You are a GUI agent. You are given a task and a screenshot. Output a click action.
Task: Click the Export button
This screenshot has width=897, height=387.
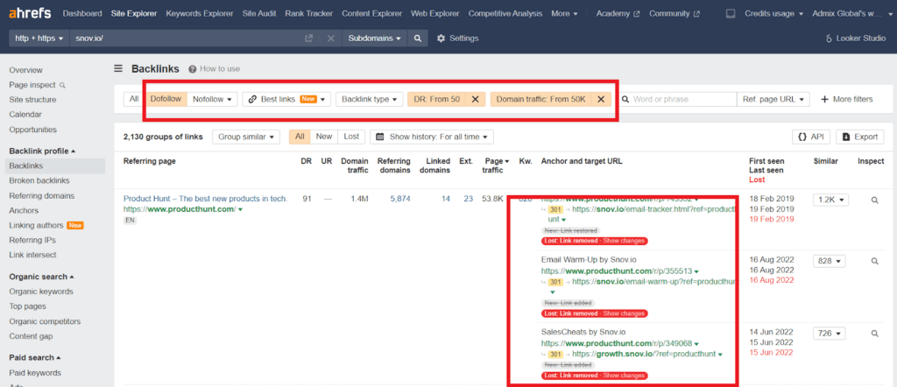(860, 137)
